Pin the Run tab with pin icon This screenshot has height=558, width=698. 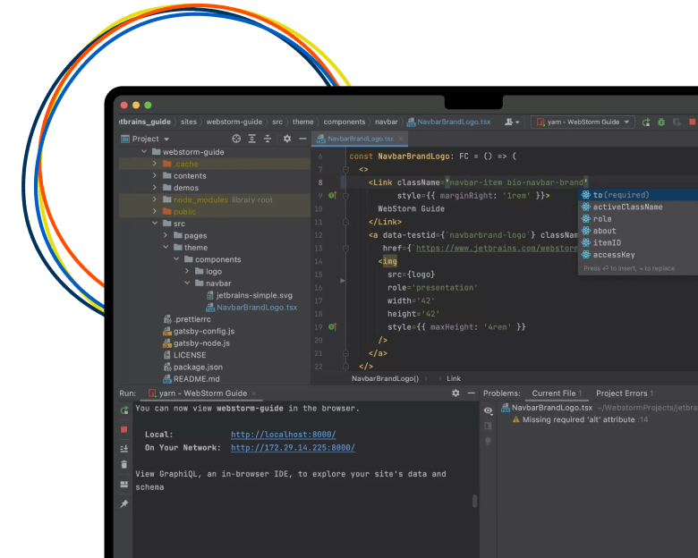tap(124, 503)
